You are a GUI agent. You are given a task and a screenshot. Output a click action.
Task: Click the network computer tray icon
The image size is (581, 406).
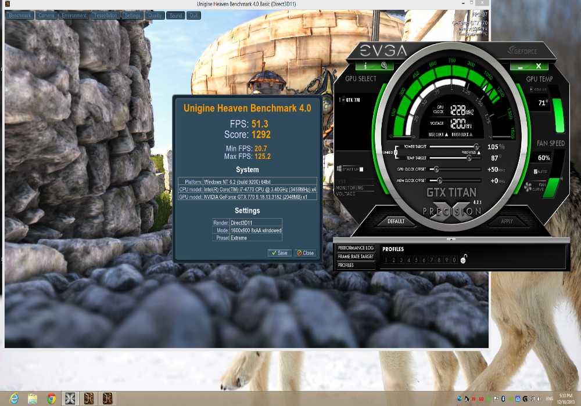click(x=532, y=398)
